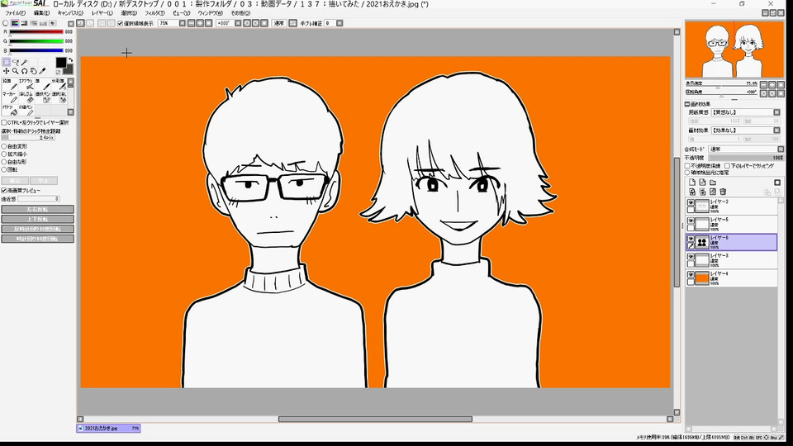Image resolution: width=793 pixels, height=446 pixels.
Task: Click the 左右反転 flip horizontal button
Action: (x=37, y=209)
